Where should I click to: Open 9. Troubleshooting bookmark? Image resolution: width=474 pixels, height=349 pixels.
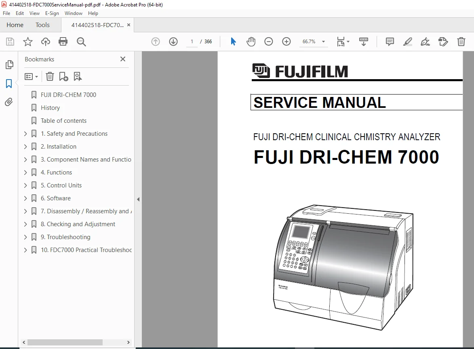click(x=65, y=237)
